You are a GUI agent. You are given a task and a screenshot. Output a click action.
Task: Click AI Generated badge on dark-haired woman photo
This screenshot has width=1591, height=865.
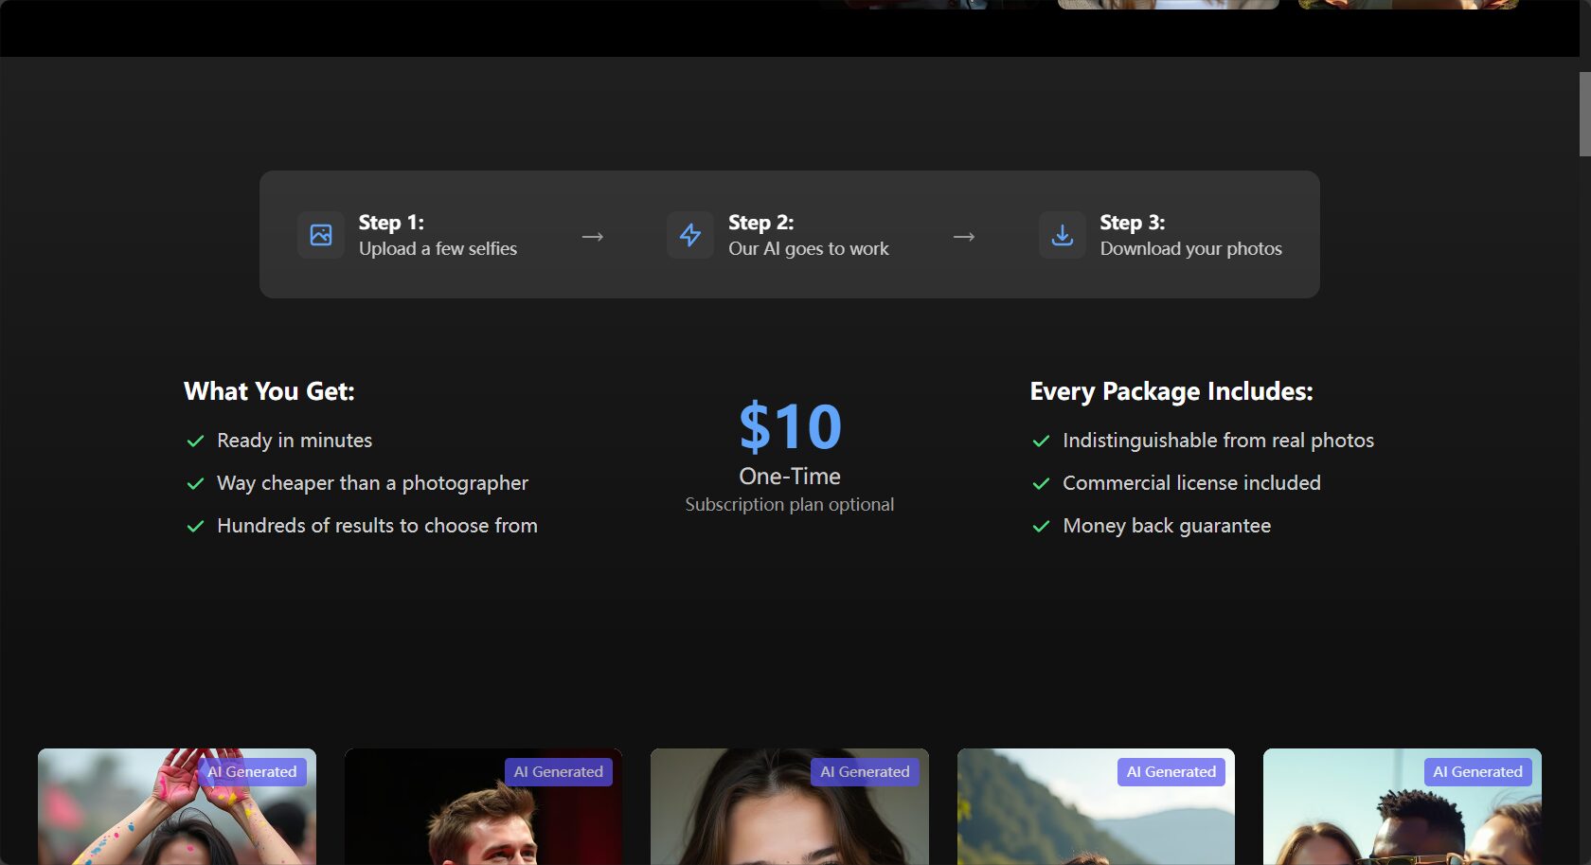point(865,772)
